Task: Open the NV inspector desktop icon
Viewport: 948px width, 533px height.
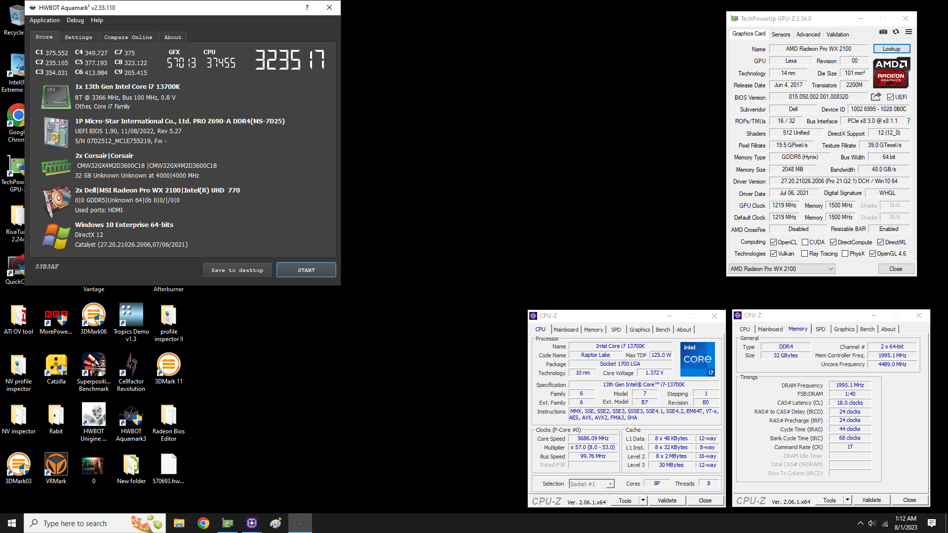Action: coord(19,419)
